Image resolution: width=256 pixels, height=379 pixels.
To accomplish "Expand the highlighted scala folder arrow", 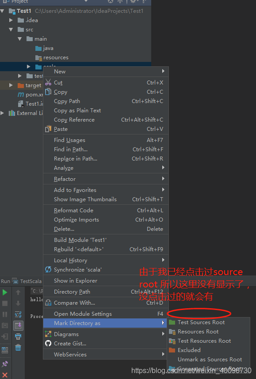I will coord(29,66).
